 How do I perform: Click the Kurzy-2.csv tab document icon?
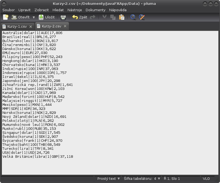tap(39, 26)
